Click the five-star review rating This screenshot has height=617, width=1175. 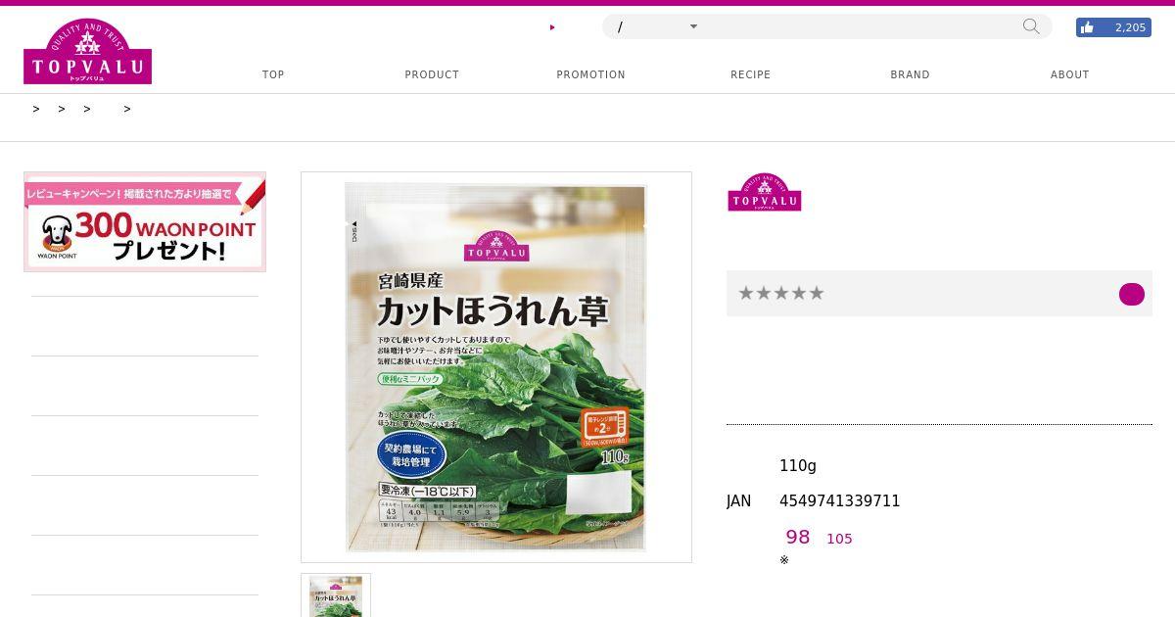point(781,293)
